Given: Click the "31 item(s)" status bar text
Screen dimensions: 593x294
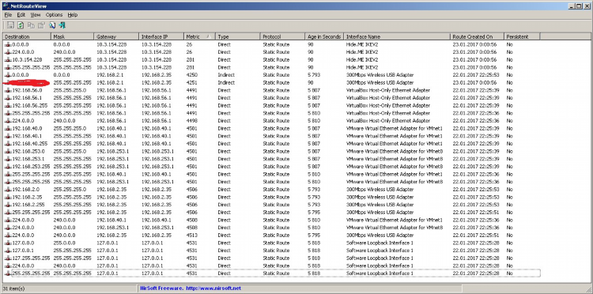Looking at the screenshot, I should 14,288.
